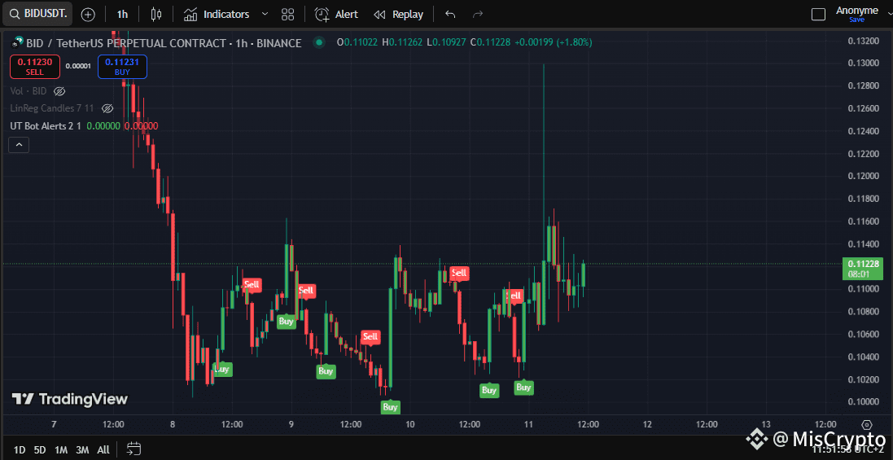Open the Indicators menu

pyautogui.click(x=217, y=14)
